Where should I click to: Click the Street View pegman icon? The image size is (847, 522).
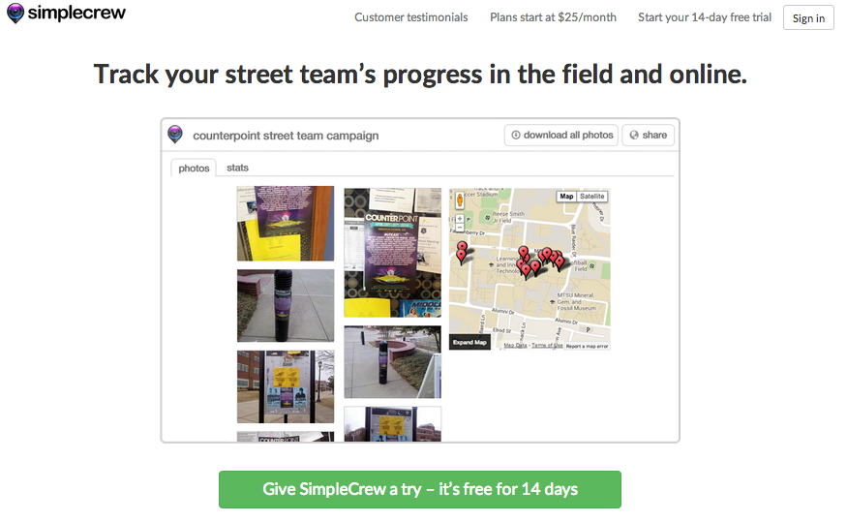coord(460,200)
